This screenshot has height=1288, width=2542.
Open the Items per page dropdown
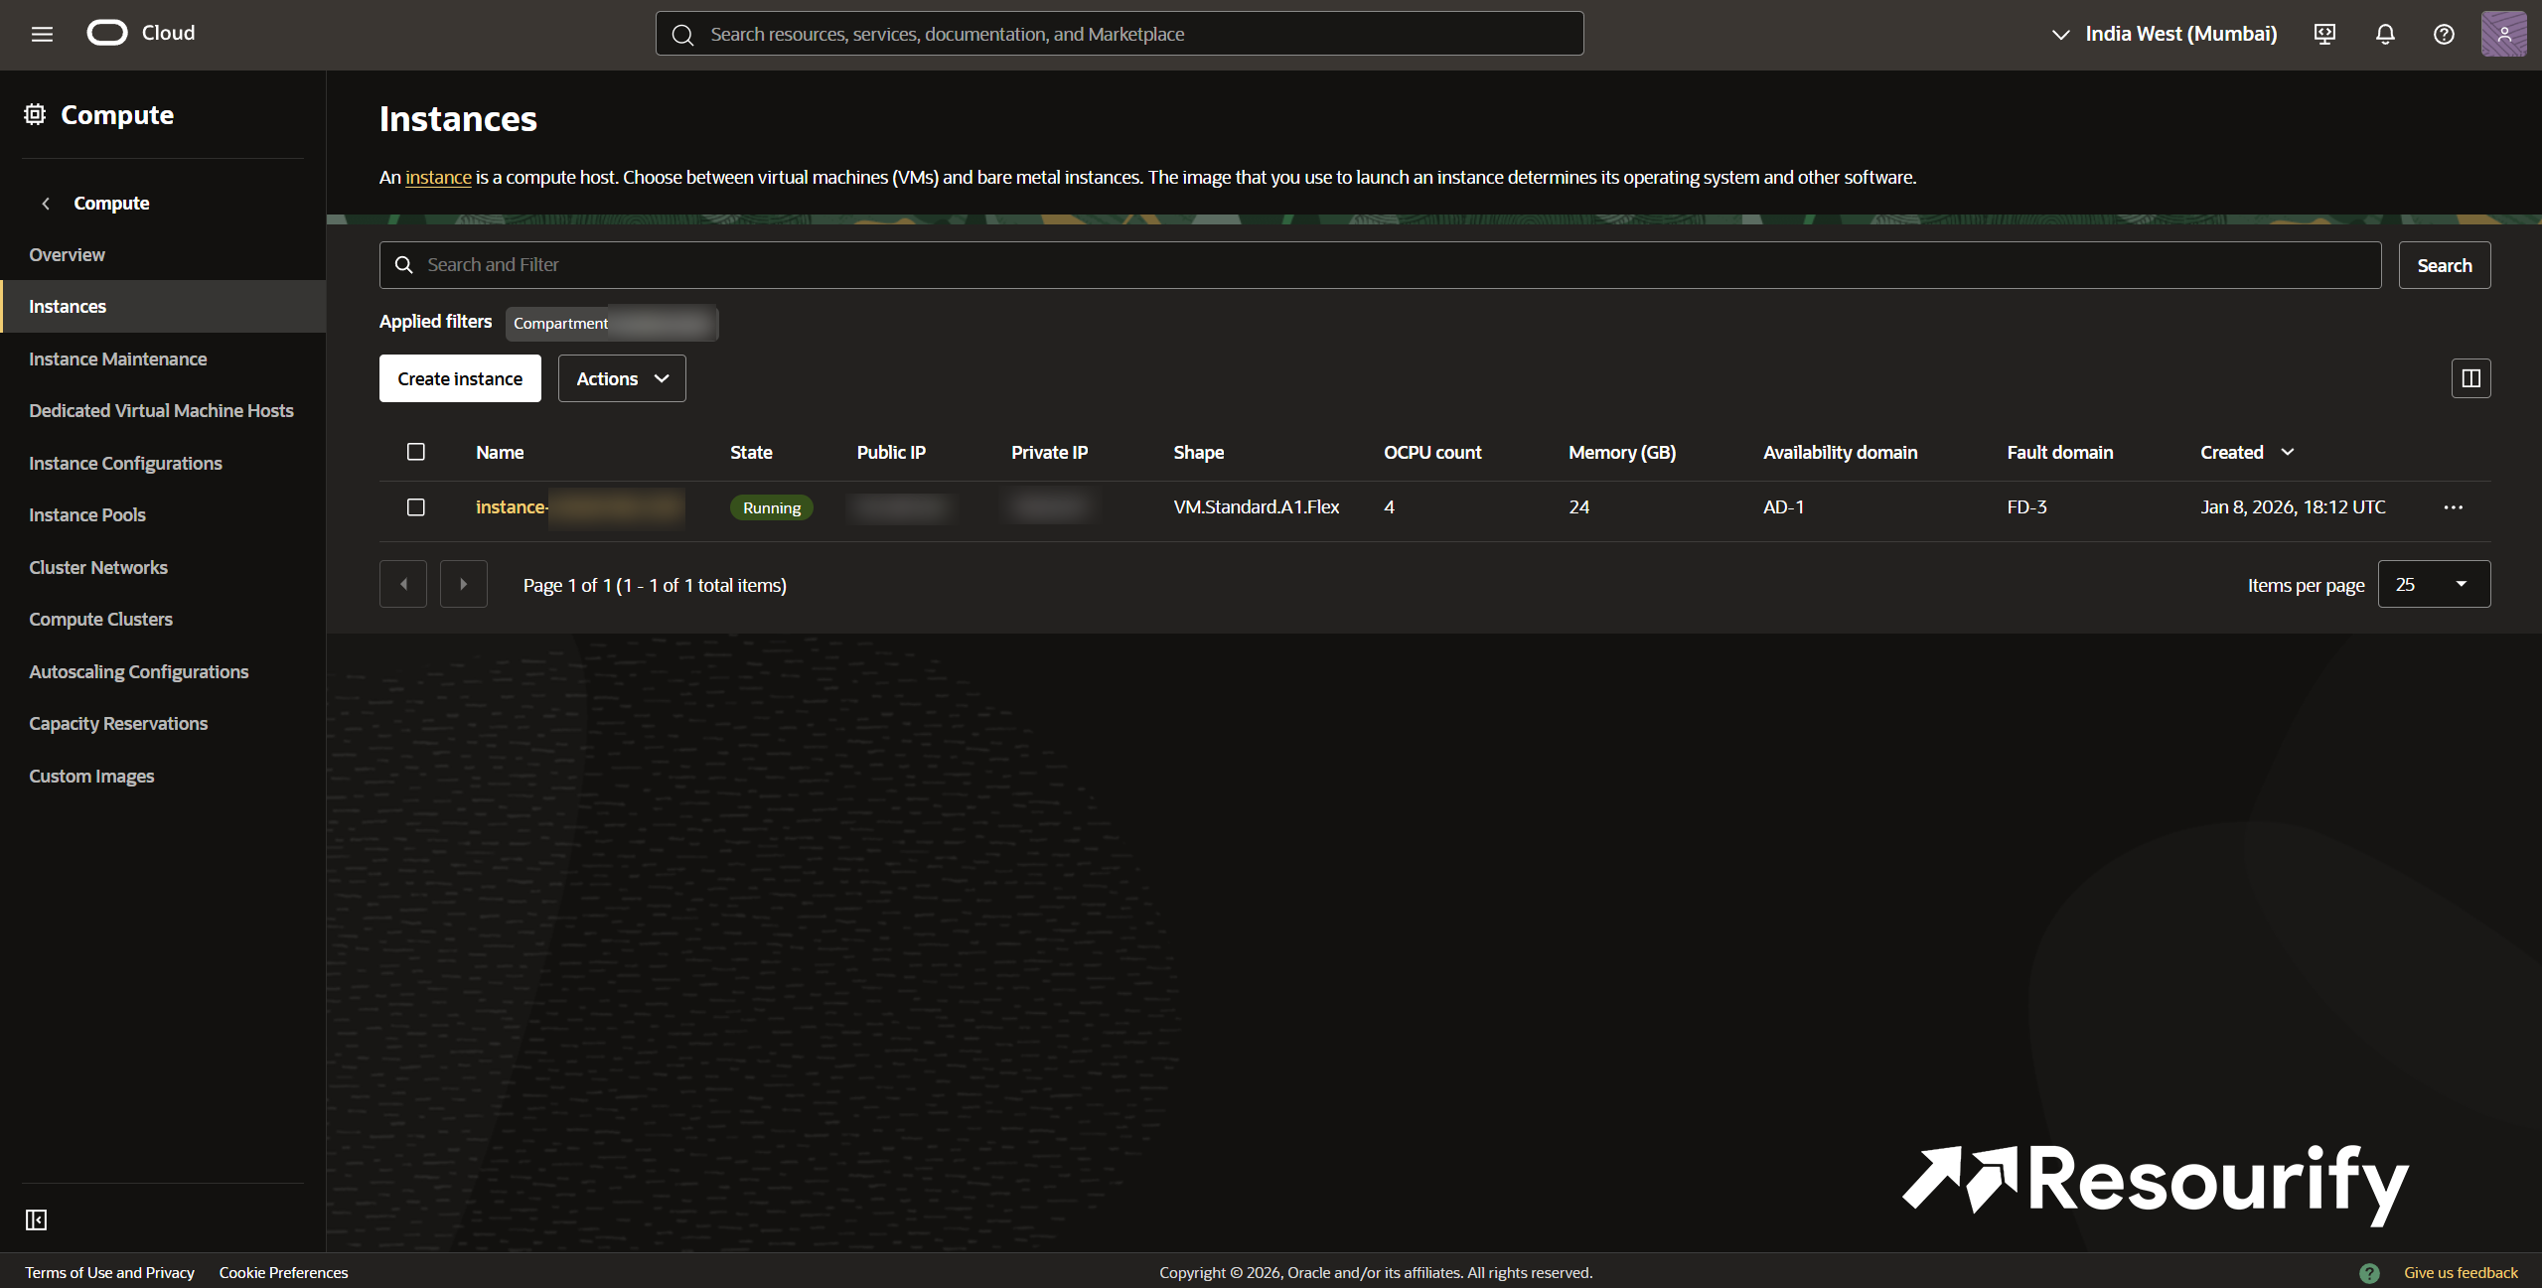(2434, 584)
